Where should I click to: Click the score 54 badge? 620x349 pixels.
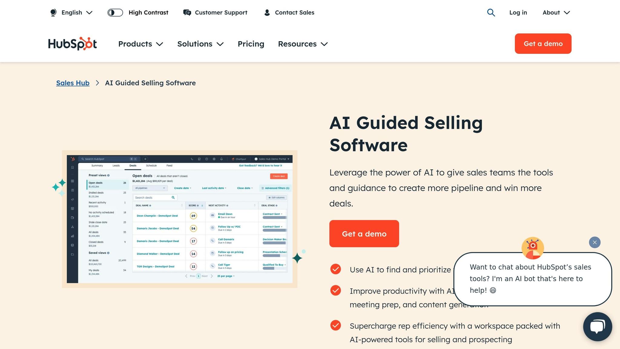[x=193, y=228]
